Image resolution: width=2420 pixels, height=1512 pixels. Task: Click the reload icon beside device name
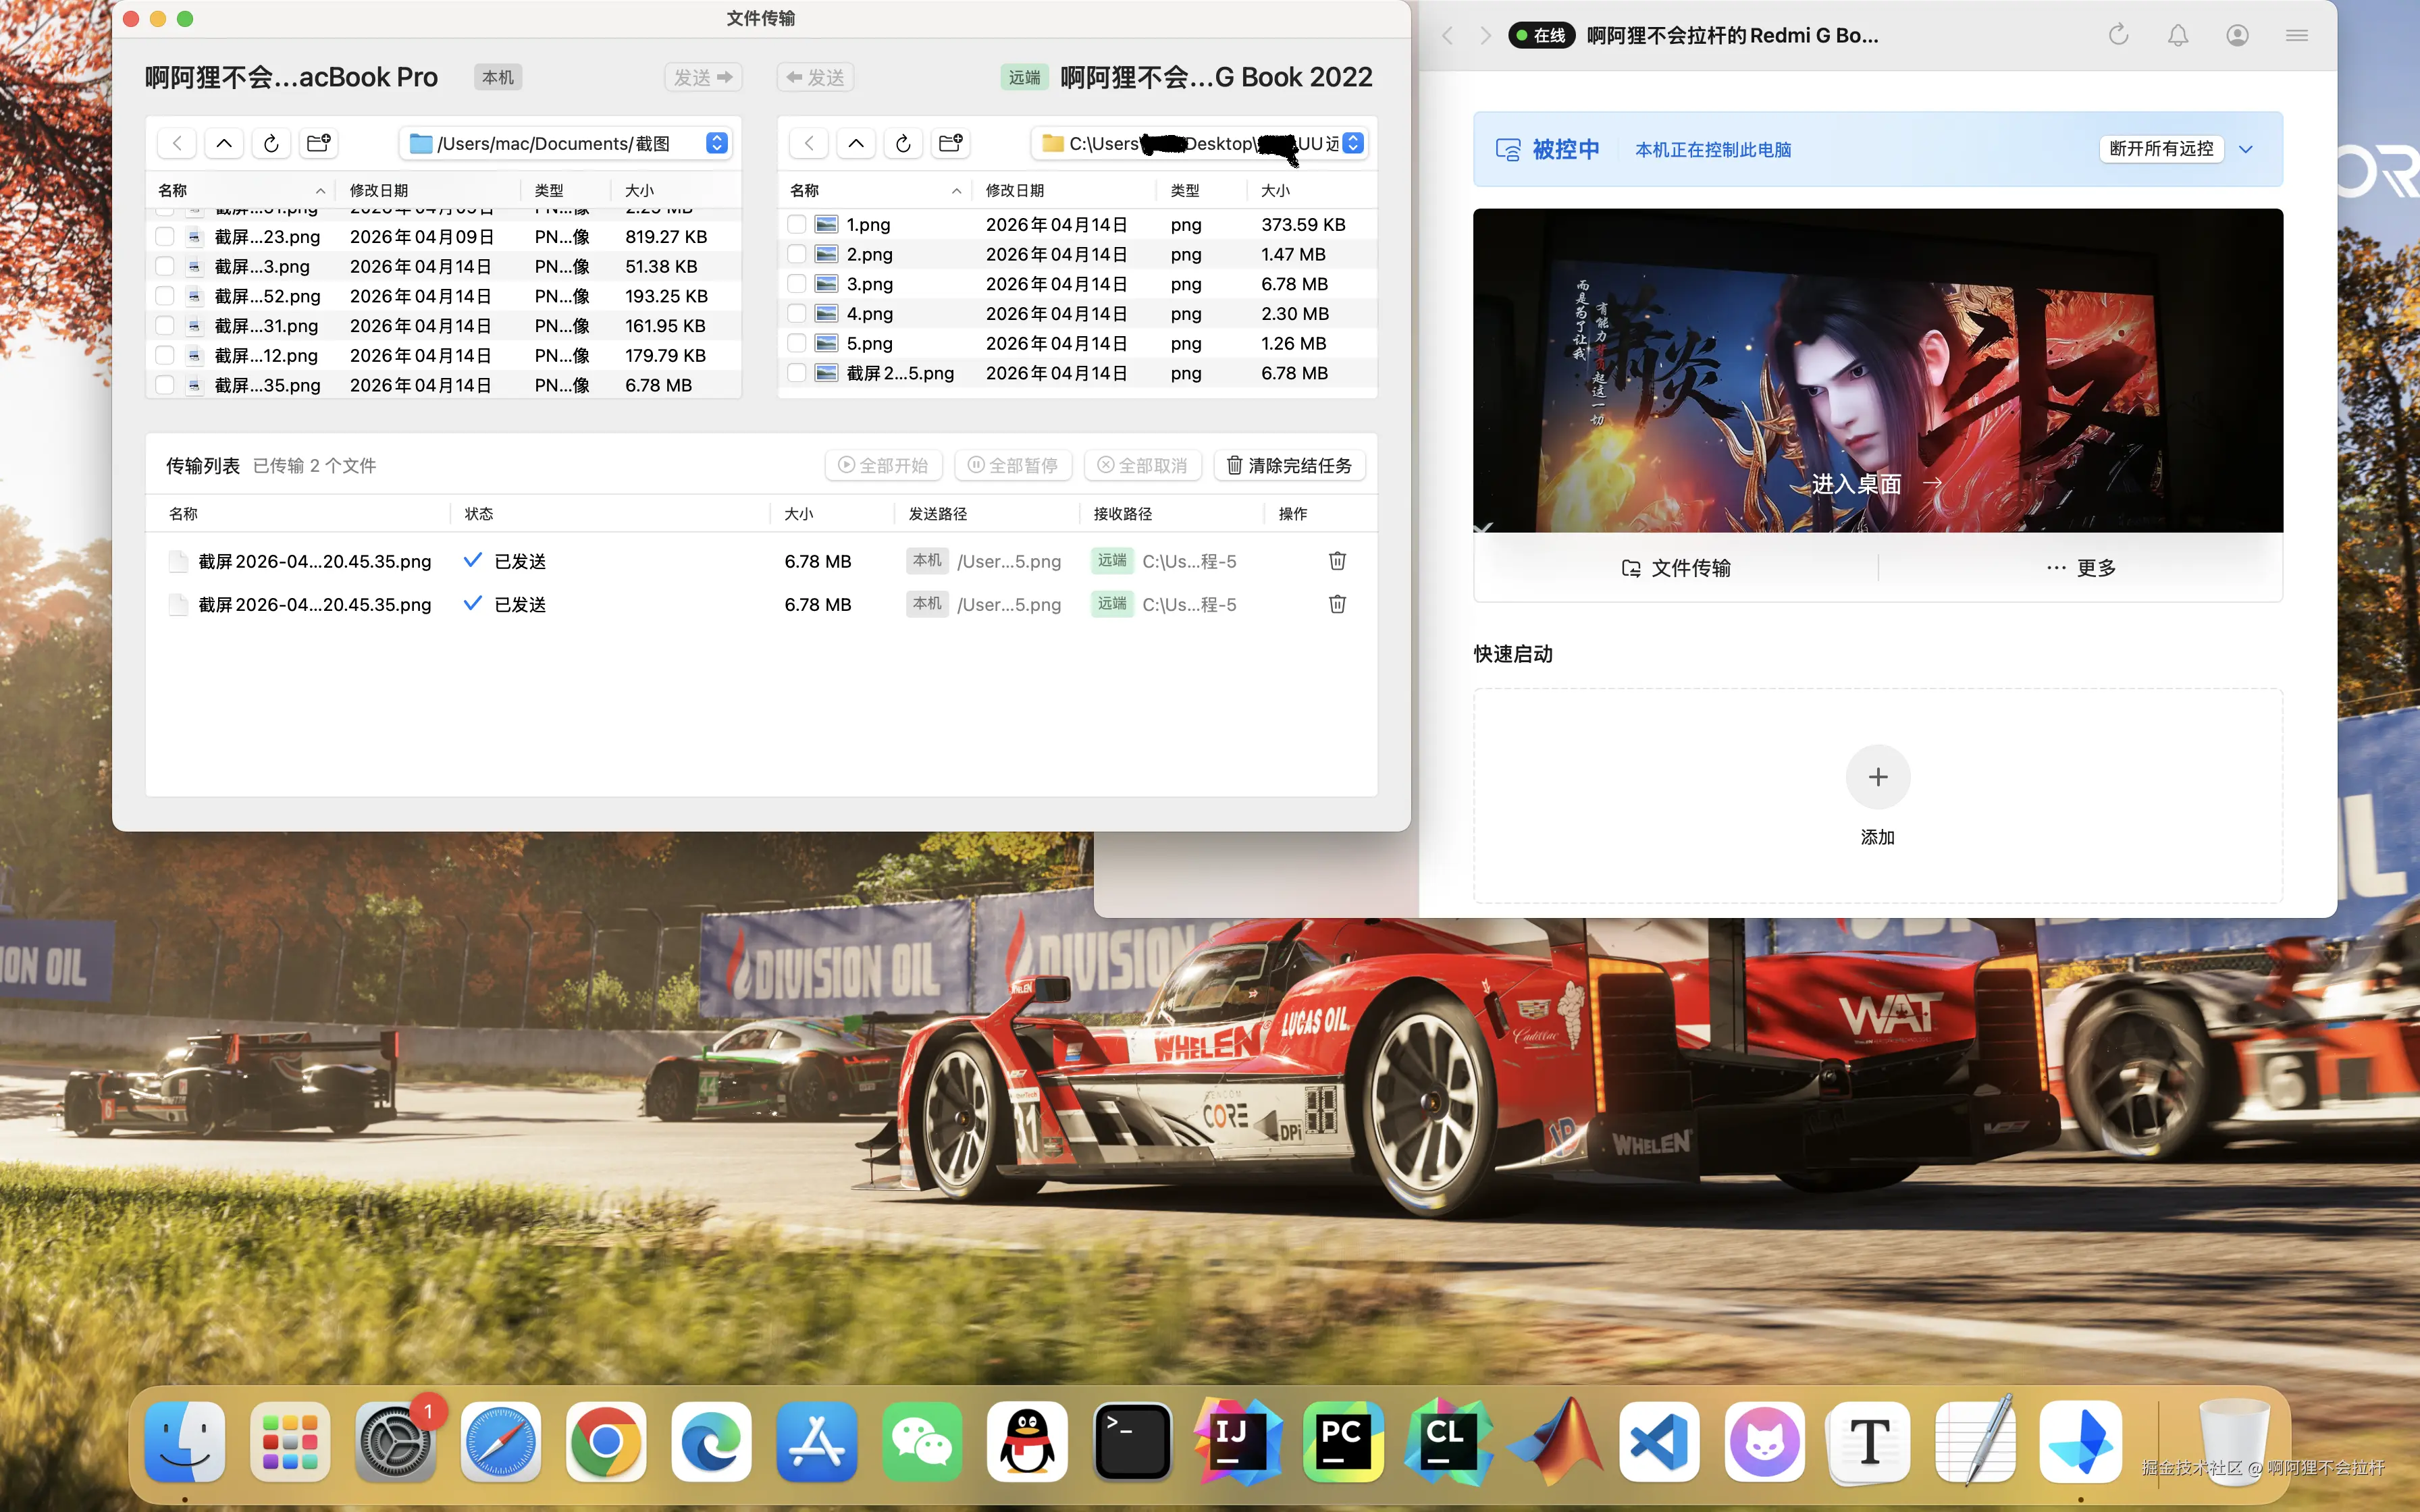pyautogui.click(x=2118, y=36)
